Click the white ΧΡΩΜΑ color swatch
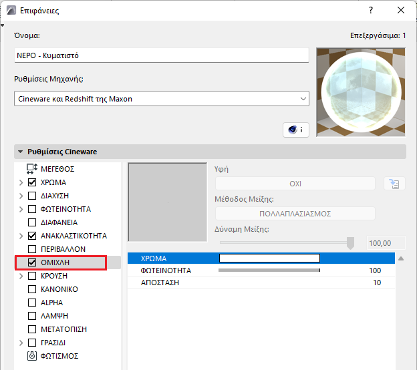Screen dimensions: 417x370 point(269,258)
